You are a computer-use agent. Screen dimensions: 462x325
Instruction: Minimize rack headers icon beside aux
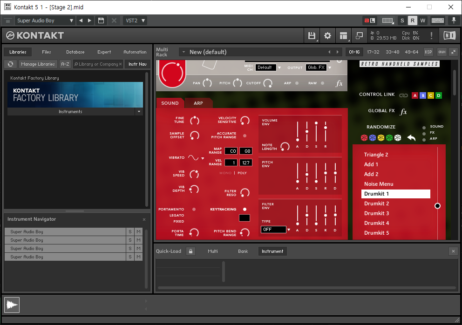pyautogui.click(x=454, y=52)
